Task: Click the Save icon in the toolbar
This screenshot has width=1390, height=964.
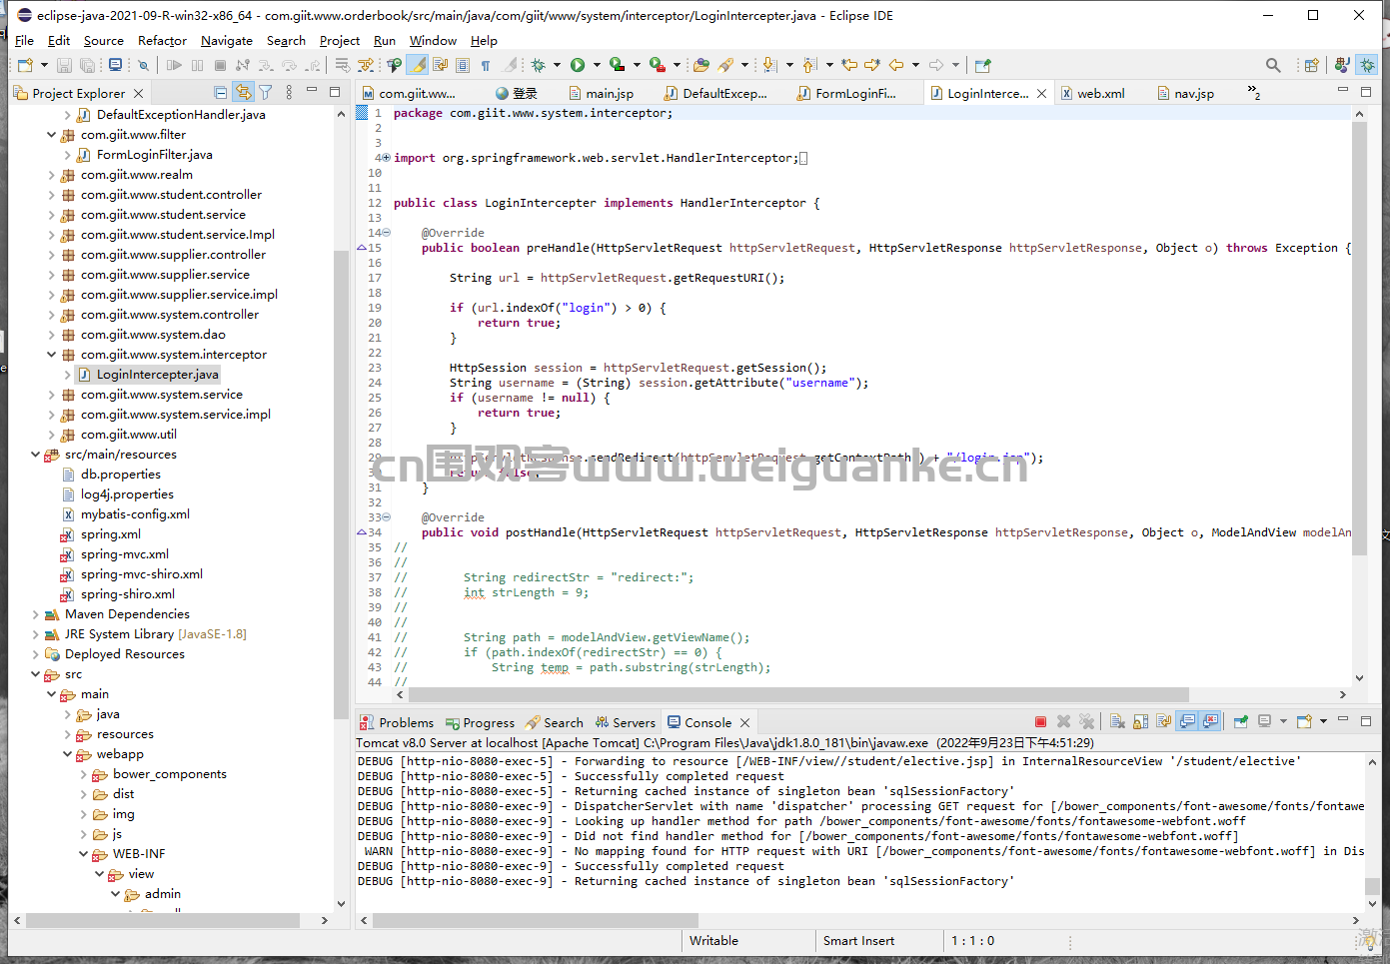Action: pos(64,65)
